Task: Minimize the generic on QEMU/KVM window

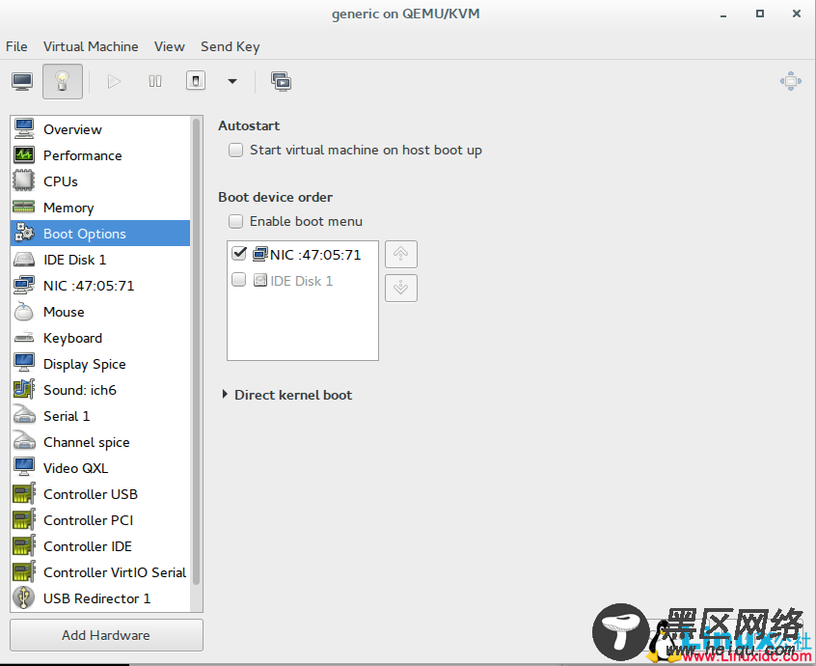Action: pyautogui.click(x=722, y=14)
